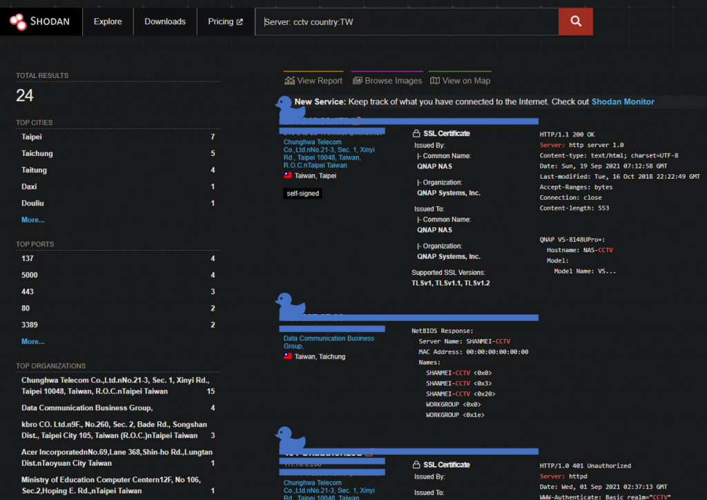Click the external link icon beside Pricing

coord(240,21)
